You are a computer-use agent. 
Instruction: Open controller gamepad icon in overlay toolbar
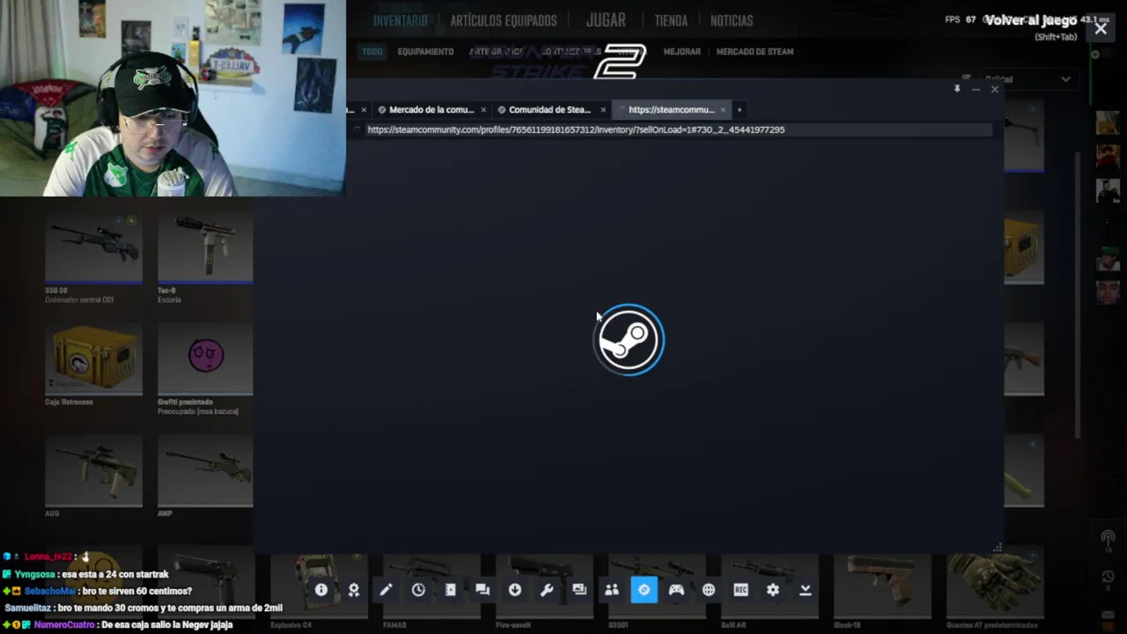(676, 590)
